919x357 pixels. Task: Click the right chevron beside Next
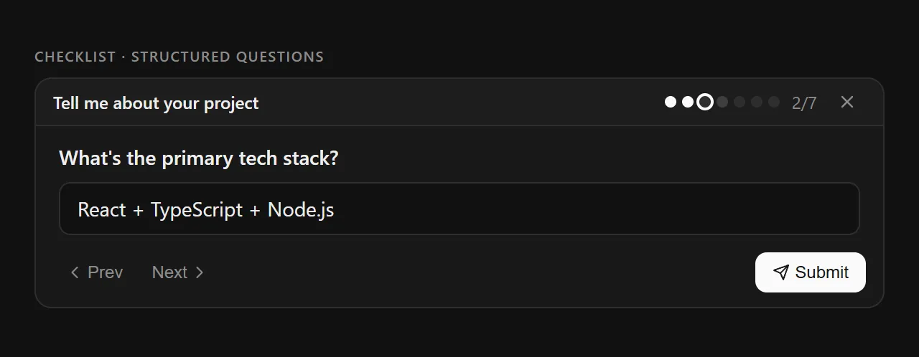[200, 272]
